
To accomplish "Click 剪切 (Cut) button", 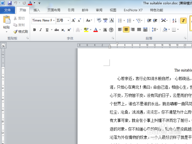I will pyautogui.click(x=19, y=18).
